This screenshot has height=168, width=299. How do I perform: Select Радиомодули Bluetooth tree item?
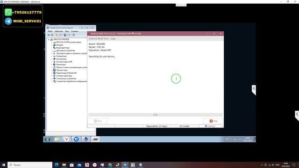tap(66, 73)
